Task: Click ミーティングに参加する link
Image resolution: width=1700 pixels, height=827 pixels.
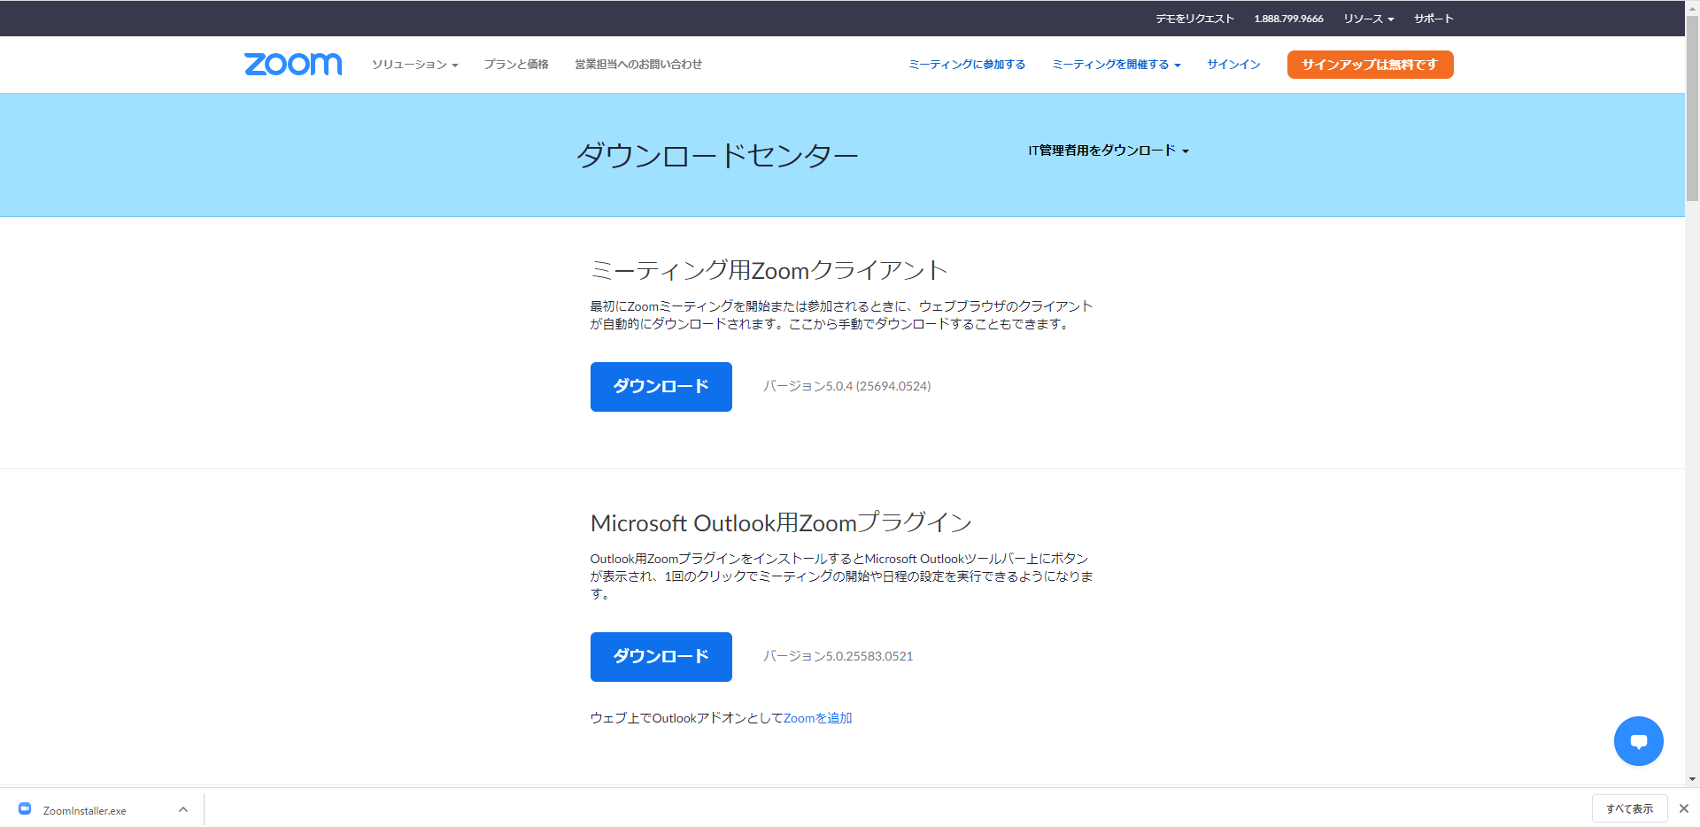Action: click(967, 65)
